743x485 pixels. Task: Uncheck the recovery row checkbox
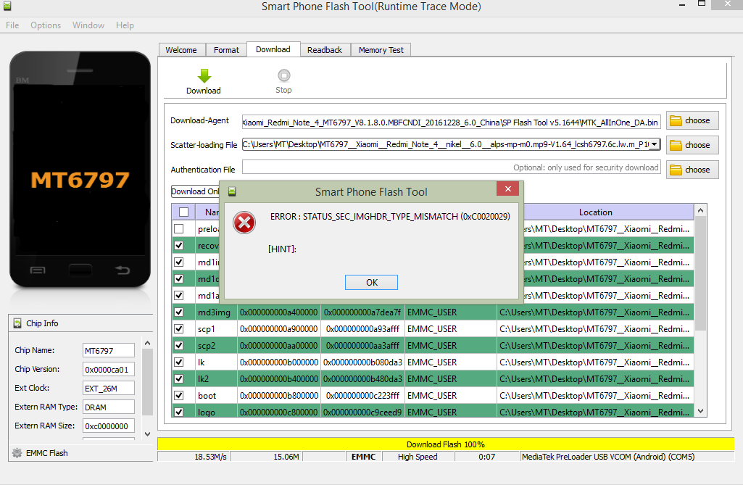point(178,245)
